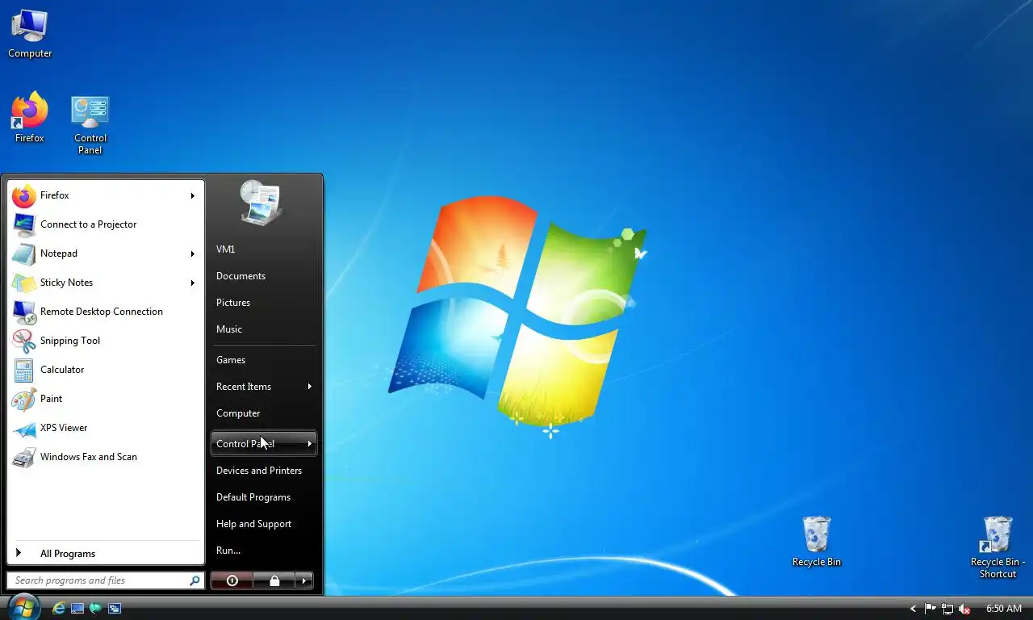This screenshot has height=620, width=1033.
Task: Expand the Sticky Notes jump list arrow
Action: click(x=193, y=283)
